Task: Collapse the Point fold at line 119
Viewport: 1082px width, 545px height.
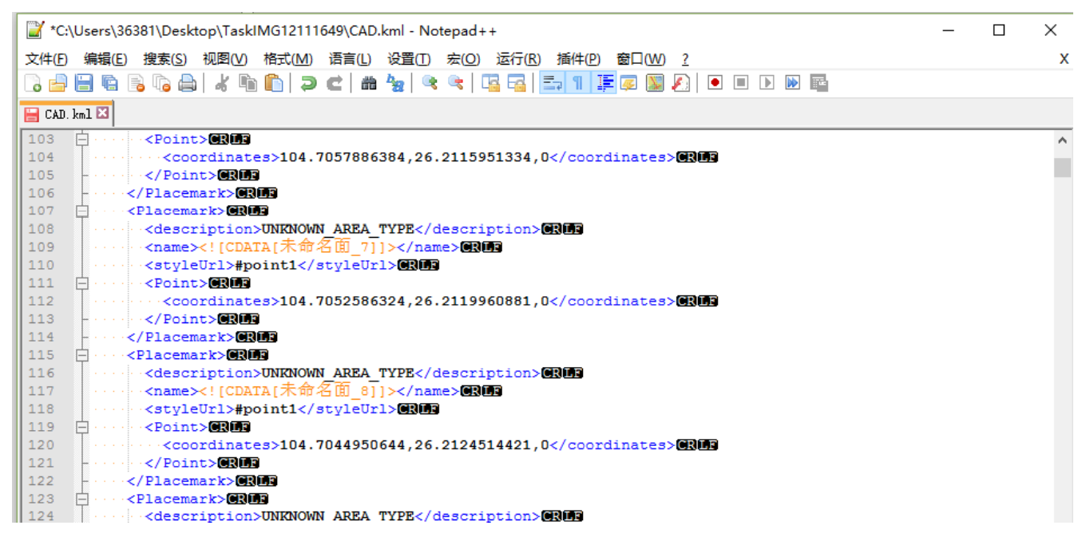Action: coord(81,427)
